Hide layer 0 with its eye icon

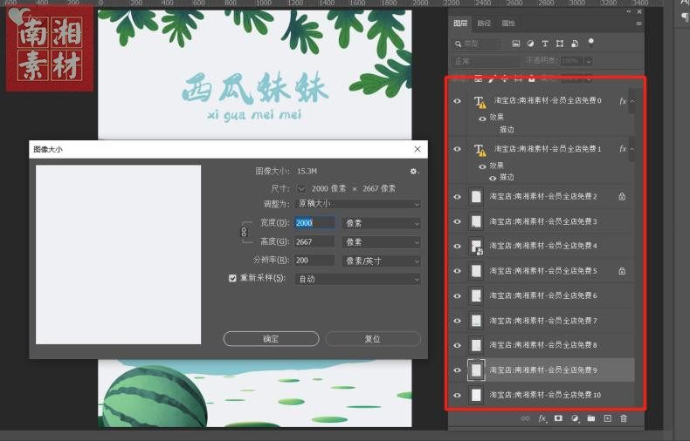click(x=457, y=101)
